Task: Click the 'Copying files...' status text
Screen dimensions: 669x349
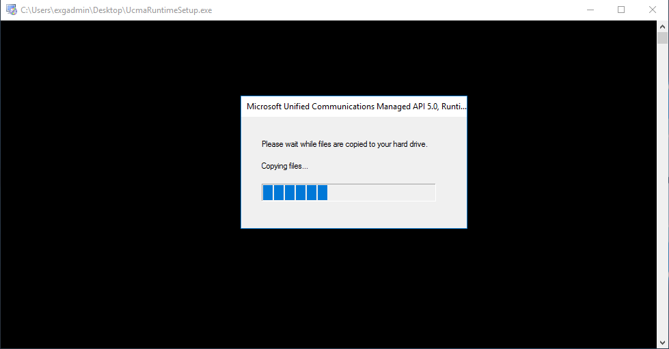Action: (284, 166)
